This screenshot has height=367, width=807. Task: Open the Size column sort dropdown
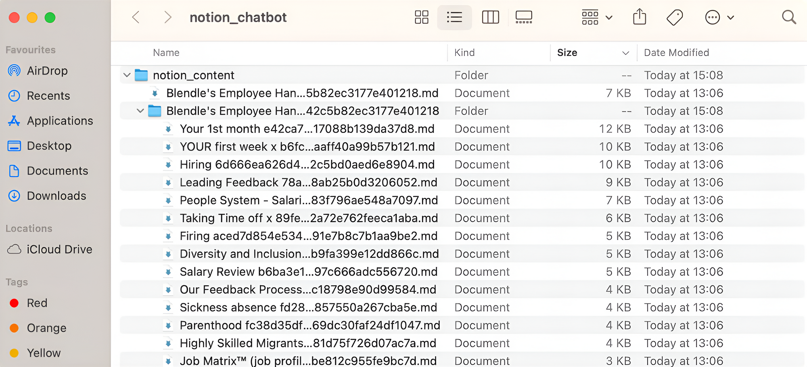pos(626,53)
